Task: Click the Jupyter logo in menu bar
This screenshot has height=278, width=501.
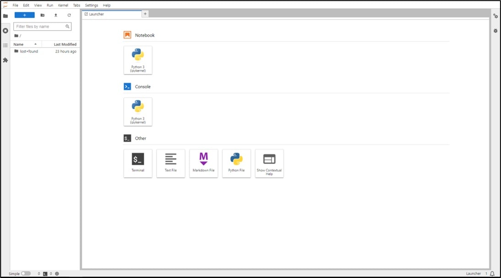Action: click(5, 5)
